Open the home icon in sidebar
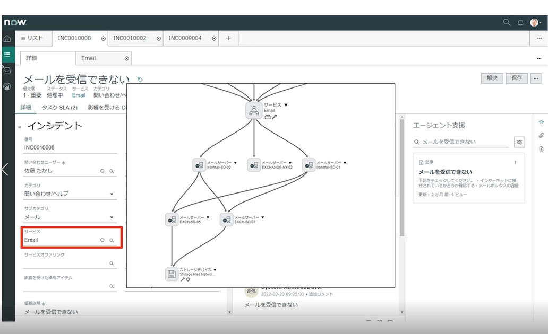548x334 pixels. pos(7,39)
